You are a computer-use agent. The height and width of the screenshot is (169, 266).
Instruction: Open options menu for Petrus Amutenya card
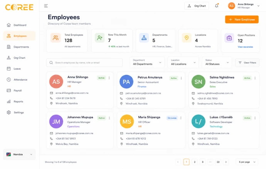coord(181,78)
